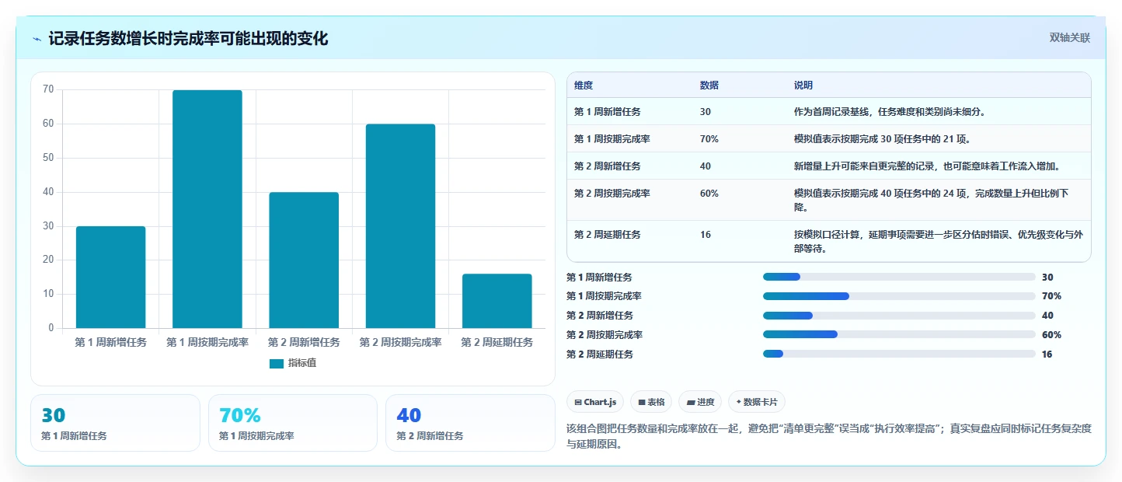
Task: Click table cell 第 2 周新增任务
Action: (608, 166)
